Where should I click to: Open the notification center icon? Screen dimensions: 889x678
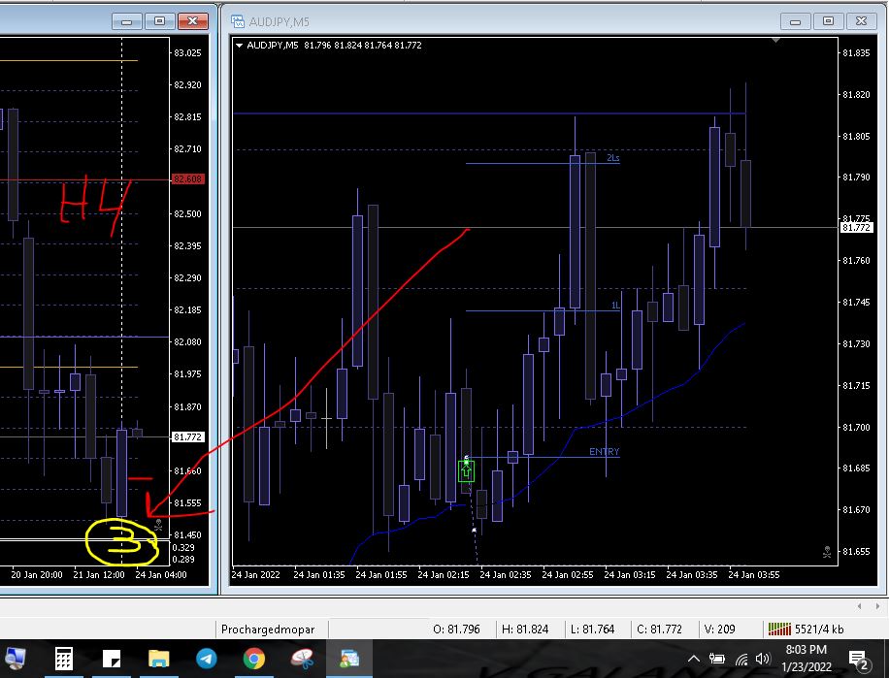tap(860, 660)
